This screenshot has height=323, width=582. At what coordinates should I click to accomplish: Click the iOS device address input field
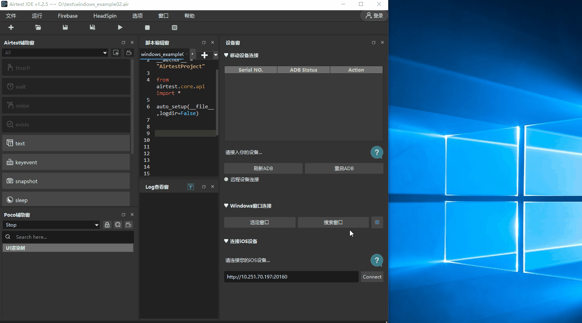[291, 277]
